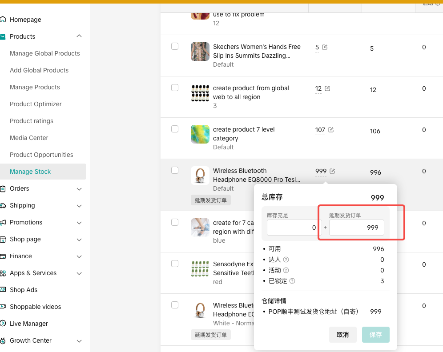The image size is (443, 352).
Task: Open Manage Global Products page
Action: pos(45,53)
